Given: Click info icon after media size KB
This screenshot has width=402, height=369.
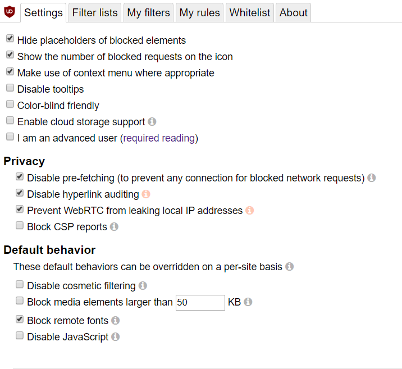Looking at the screenshot, I should coord(248,302).
